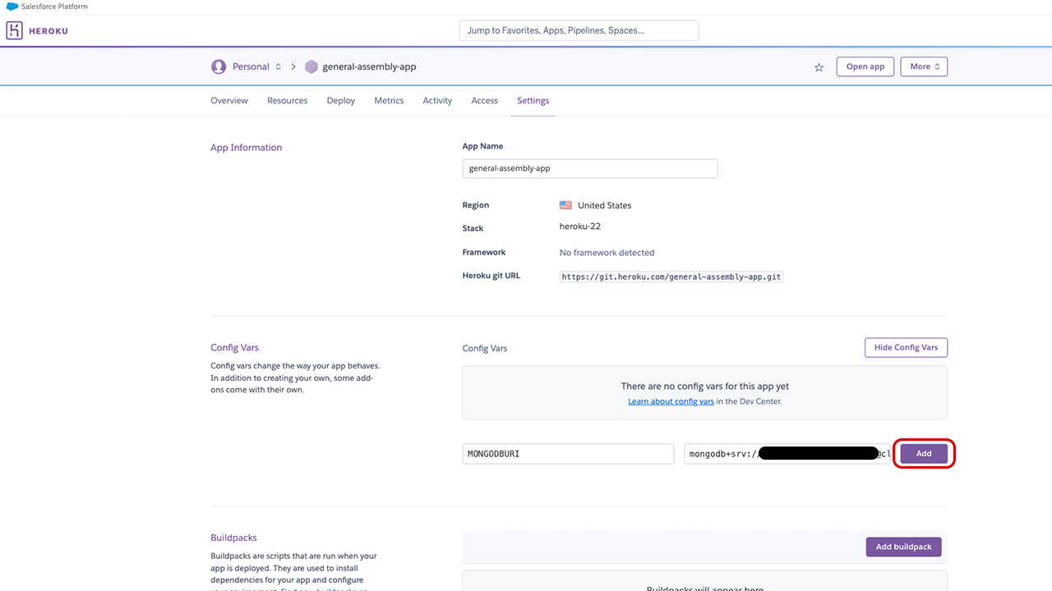Follow the Learn about config vars link
The width and height of the screenshot is (1052, 591).
671,401
